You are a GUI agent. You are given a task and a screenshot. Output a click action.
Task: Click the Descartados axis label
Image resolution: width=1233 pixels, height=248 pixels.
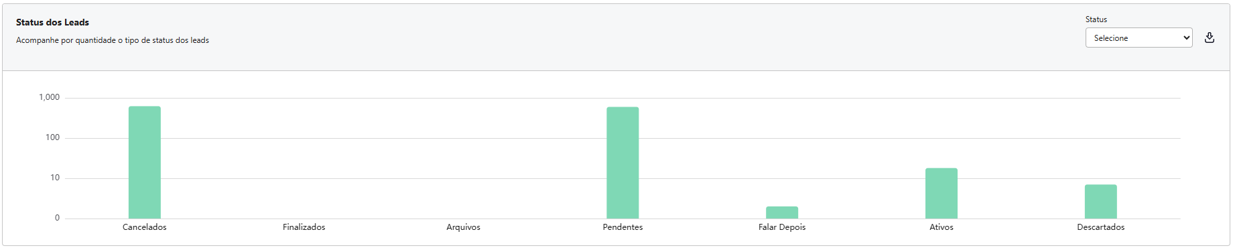(1101, 227)
